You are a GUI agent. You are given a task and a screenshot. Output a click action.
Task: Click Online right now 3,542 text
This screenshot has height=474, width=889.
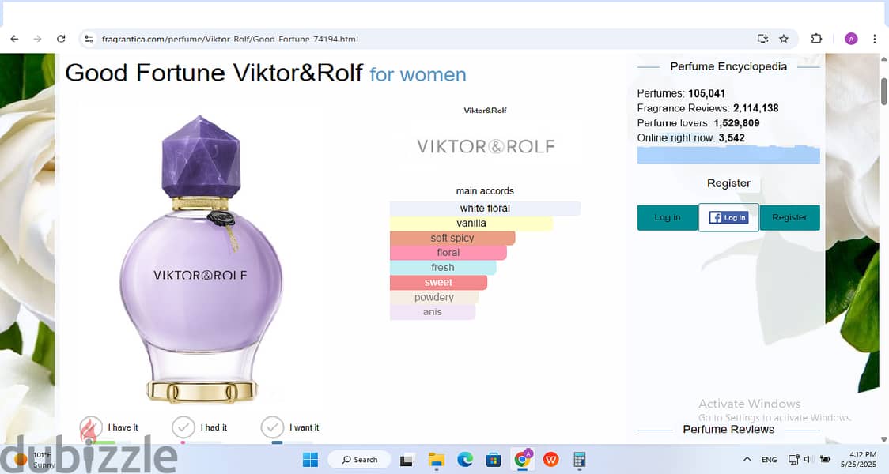pos(690,137)
